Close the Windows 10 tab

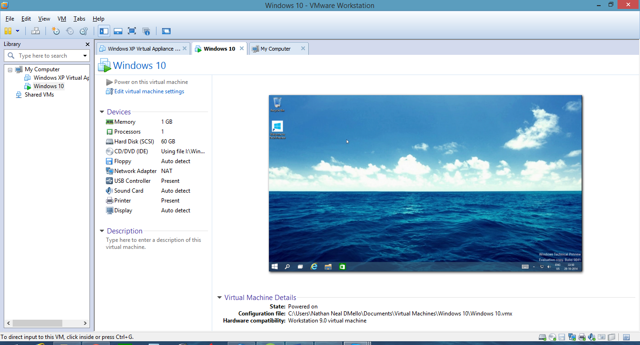(x=242, y=48)
